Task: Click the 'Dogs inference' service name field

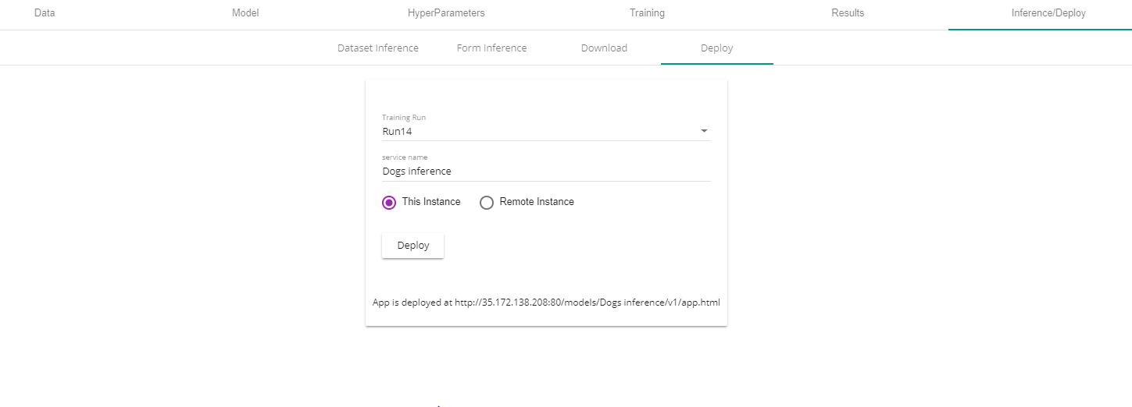Action: pyautogui.click(x=545, y=172)
